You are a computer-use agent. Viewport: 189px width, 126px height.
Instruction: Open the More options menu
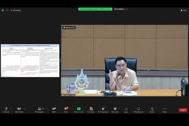pyautogui.click(x=164, y=109)
